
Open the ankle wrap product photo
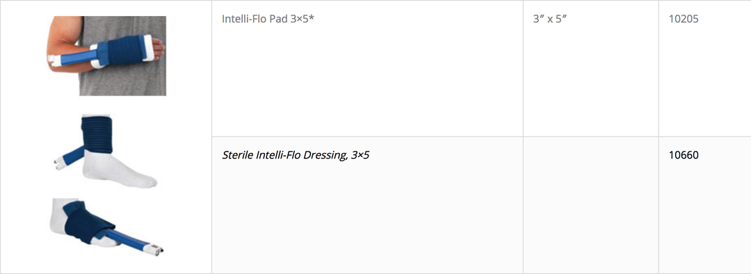106,151
